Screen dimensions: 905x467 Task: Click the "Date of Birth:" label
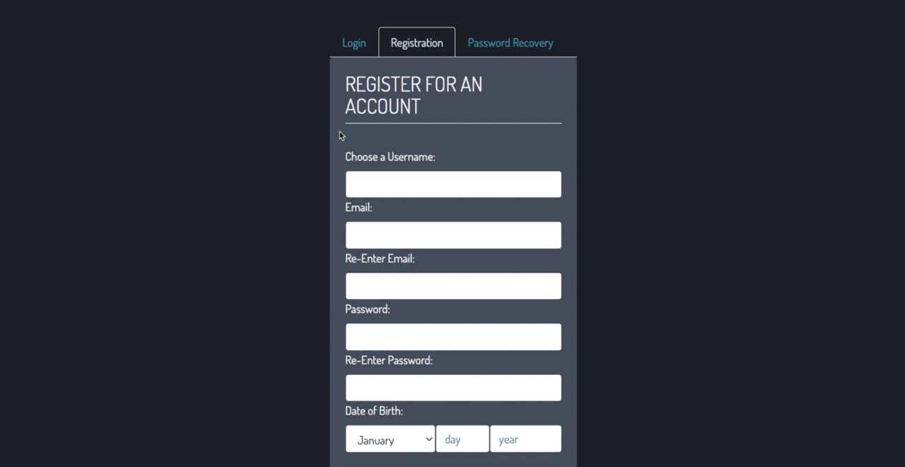[x=374, y=411]
